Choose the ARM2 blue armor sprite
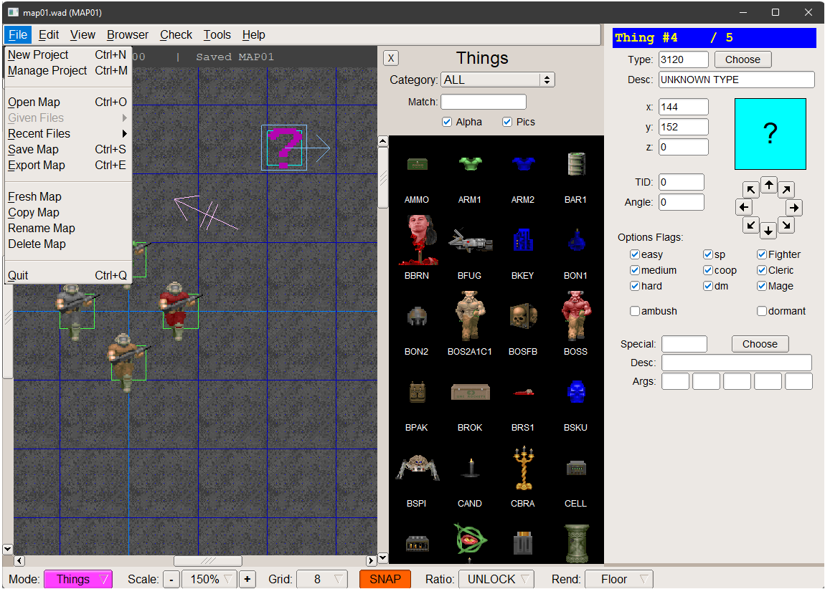The width and height of the screenshot is (825, 589). click(x=523, y=164)
